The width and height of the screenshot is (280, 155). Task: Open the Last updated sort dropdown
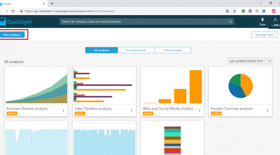point(250,61)
